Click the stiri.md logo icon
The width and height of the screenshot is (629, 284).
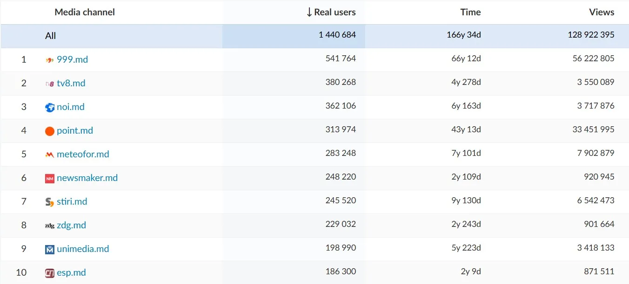pos(50,202)
